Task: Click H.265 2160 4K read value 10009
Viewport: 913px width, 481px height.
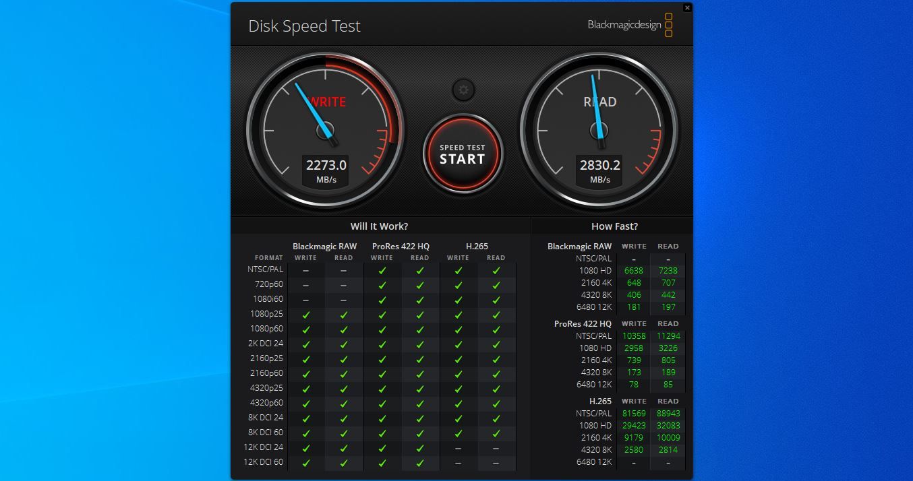Action: click(668, 438)
